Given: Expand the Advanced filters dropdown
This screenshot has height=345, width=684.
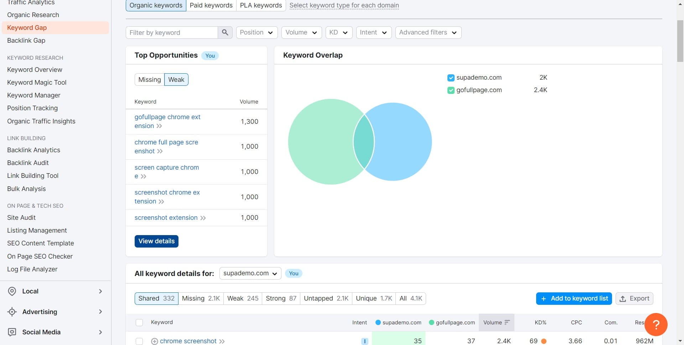Looking at the screenshot, I should [x=428, y=32].
